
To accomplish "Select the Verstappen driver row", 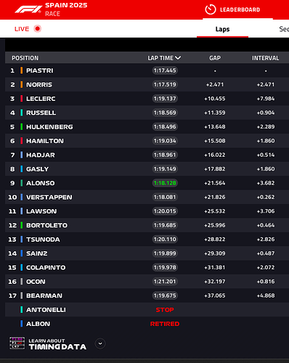I will (147, 197).
